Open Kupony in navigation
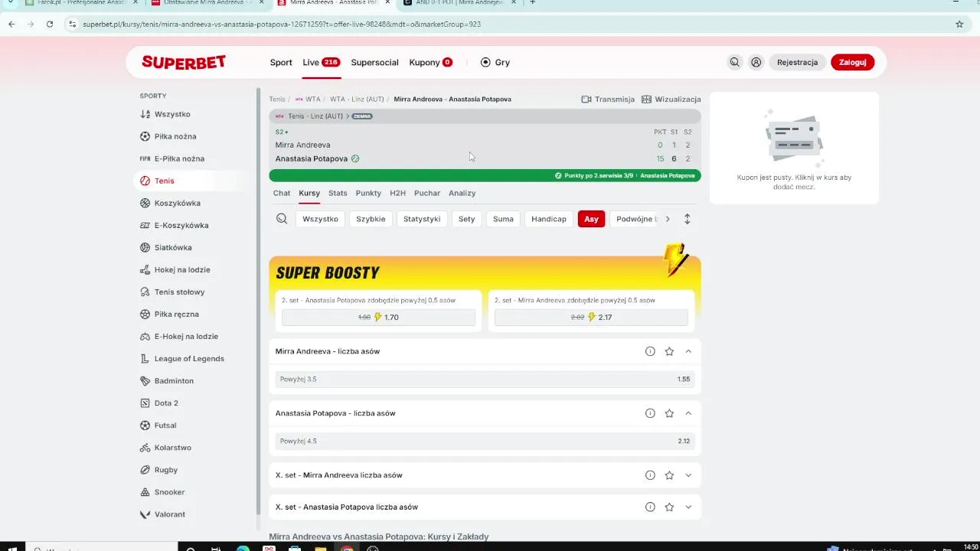Screen dimensions: 980x551 (430, 62)
